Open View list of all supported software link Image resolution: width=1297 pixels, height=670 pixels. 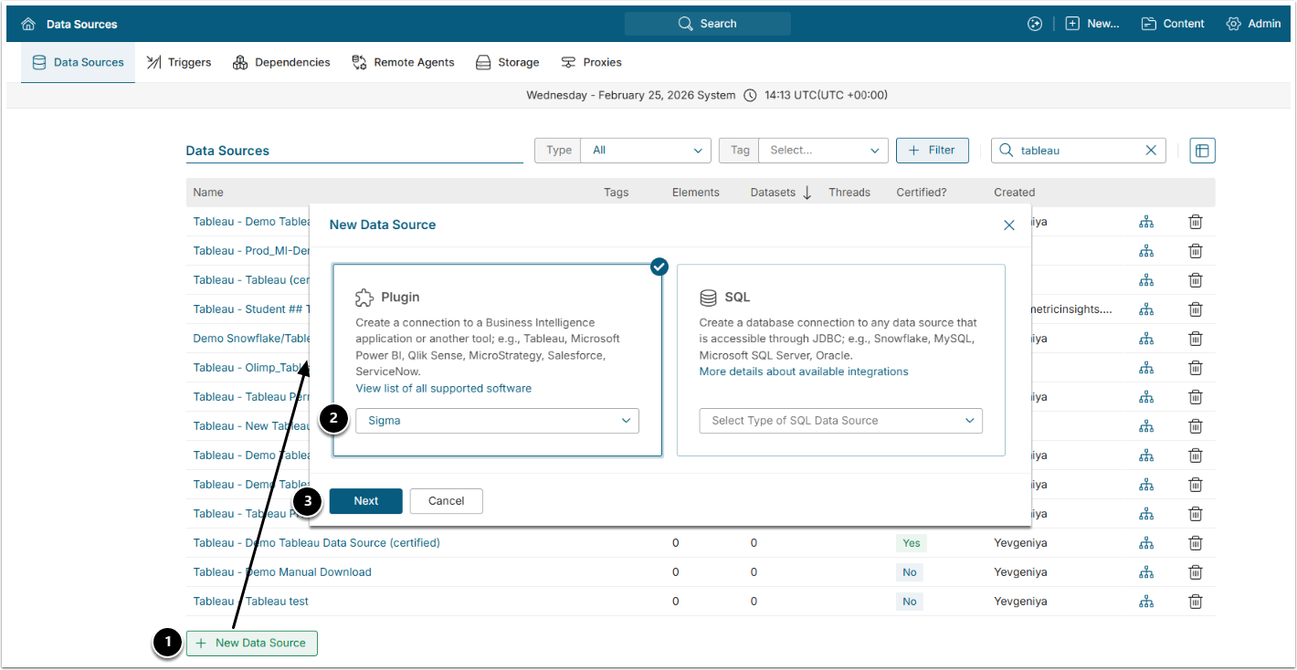pyautogui.click(x=443, y=388)
